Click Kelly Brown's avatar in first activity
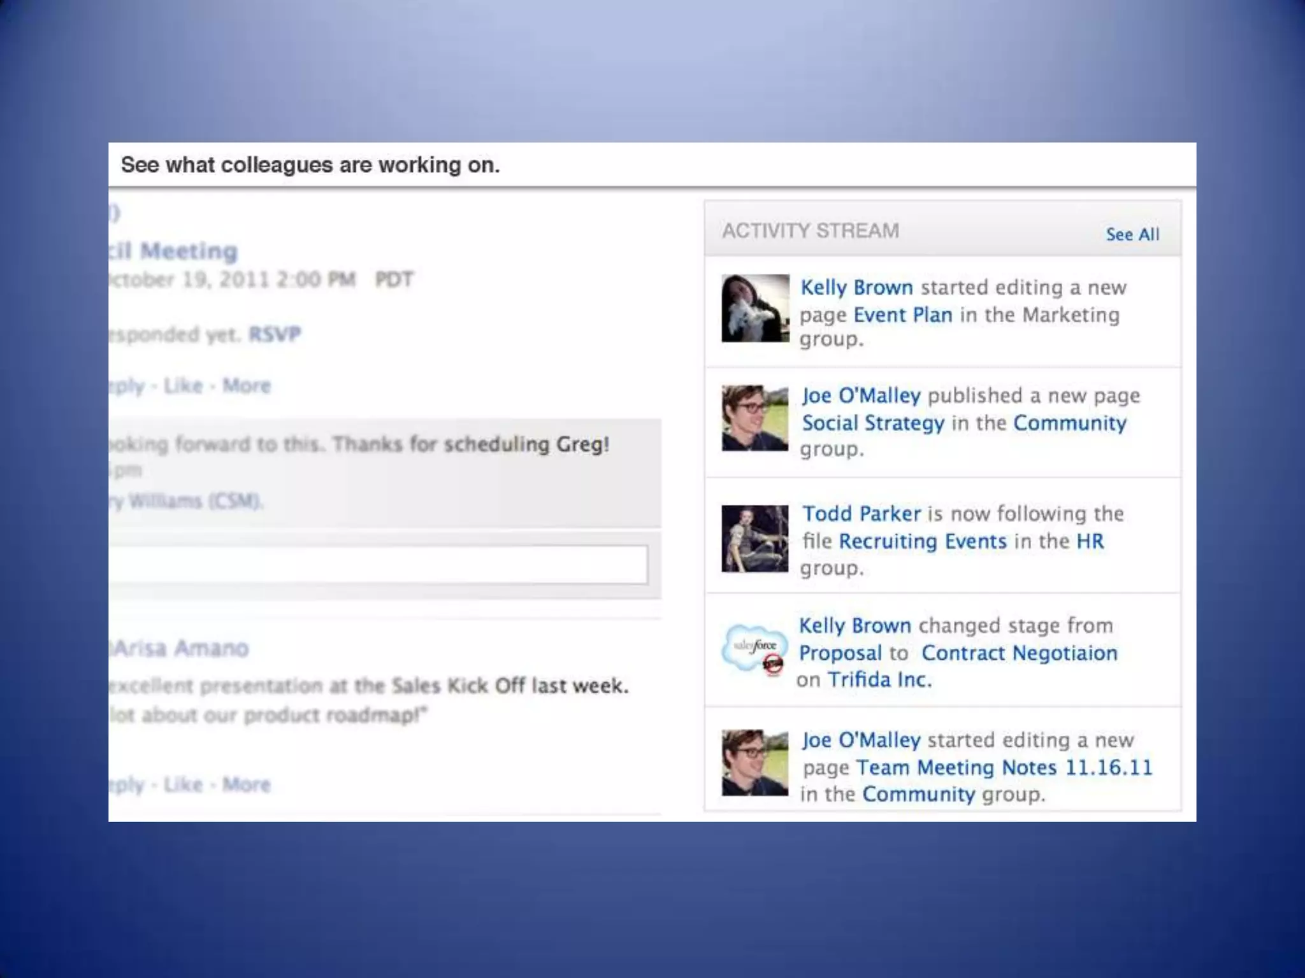Image resolution: width=1305 pixels, height=978 pixels. coord(755,308)
